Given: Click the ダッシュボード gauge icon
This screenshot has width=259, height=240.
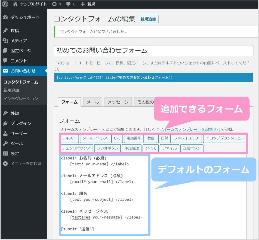Looking at the screenshot, I should pyautogui.click(x=5, y=17).
